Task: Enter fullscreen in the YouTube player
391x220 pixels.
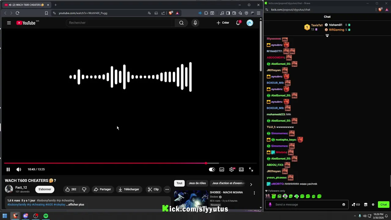Action: point(251,169)
